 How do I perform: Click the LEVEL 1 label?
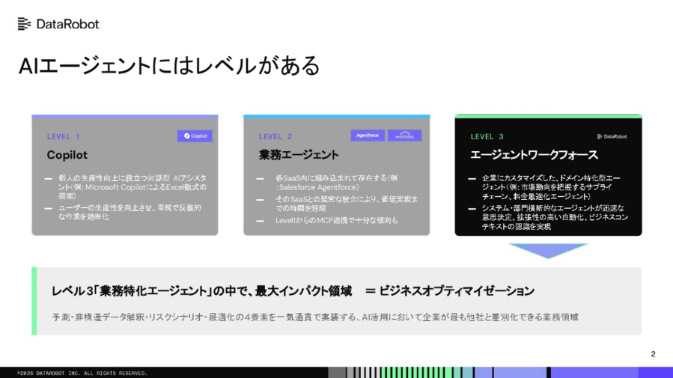[x=64, y=136]
